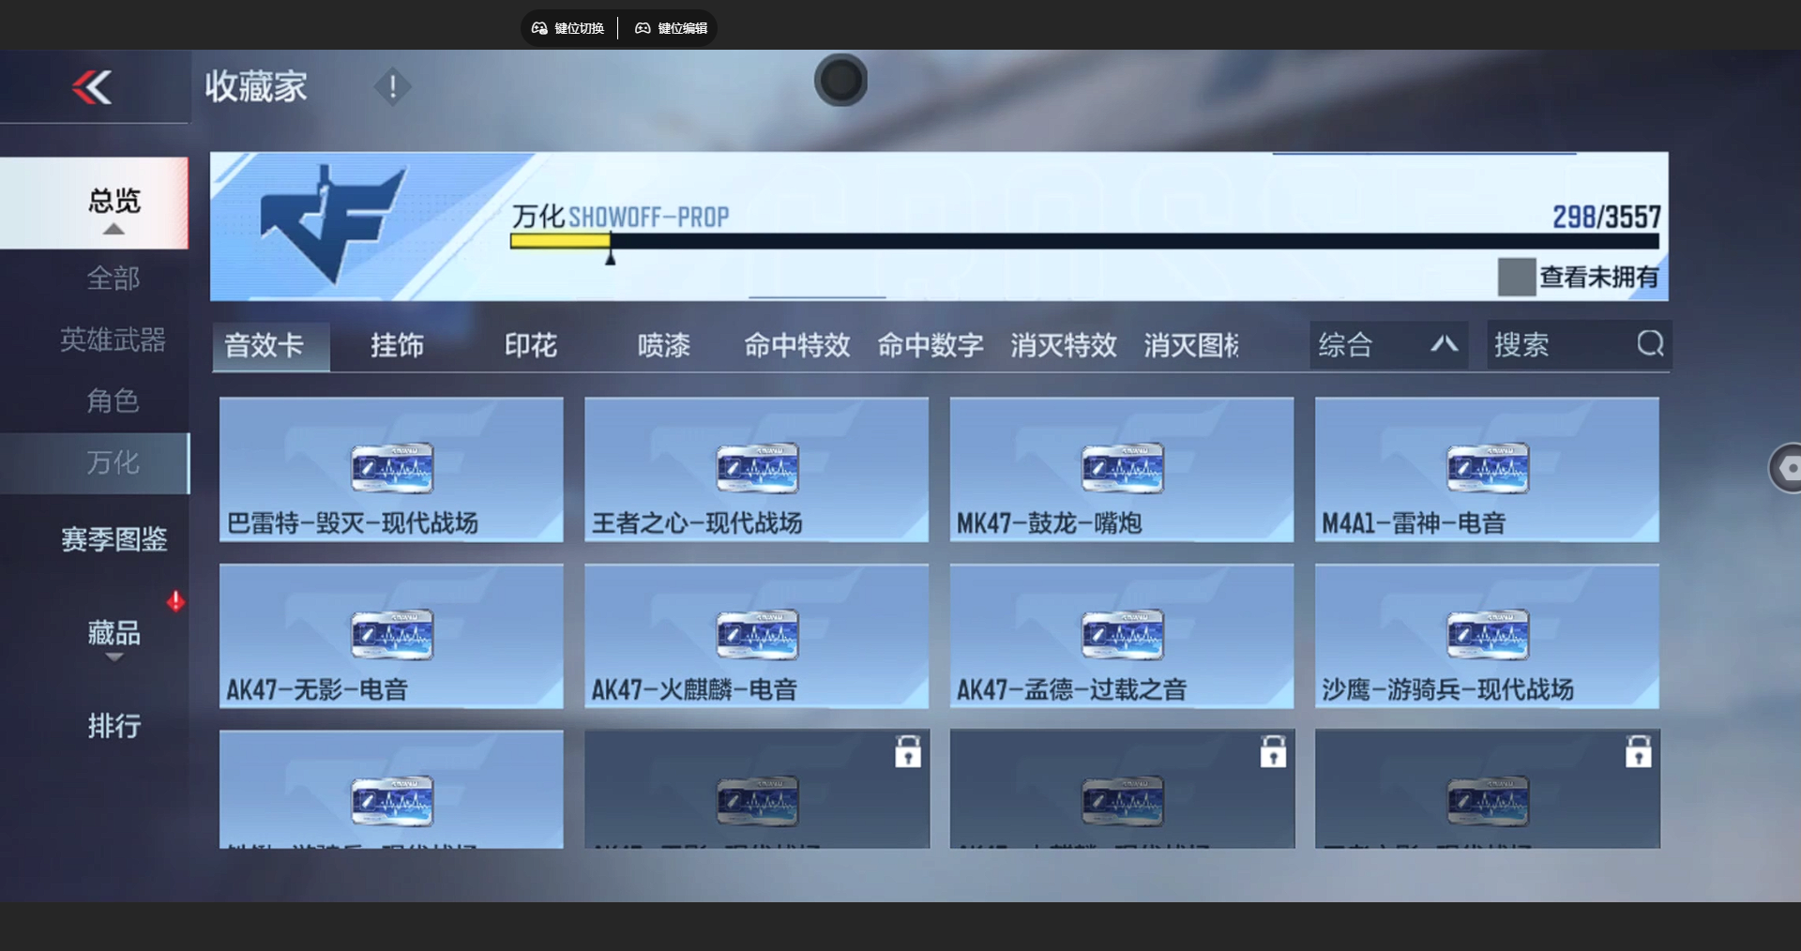Open 排行 in the sidebar

pos(114,726)
